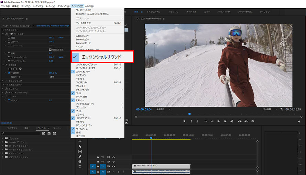Select the Hand tool
The height and width of the screenshot is (175, 306).
tap(80, 161)
